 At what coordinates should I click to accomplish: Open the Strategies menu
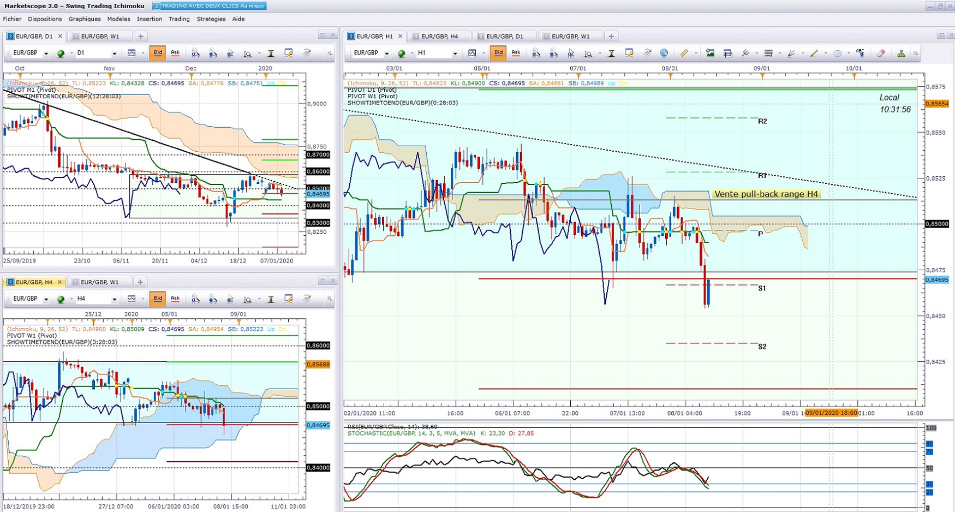(211, 19)
